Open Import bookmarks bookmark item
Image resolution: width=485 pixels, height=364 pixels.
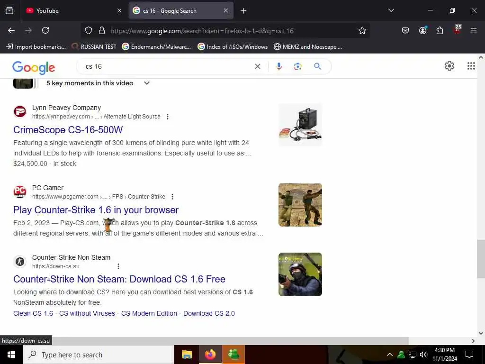(x=36, y=47)
